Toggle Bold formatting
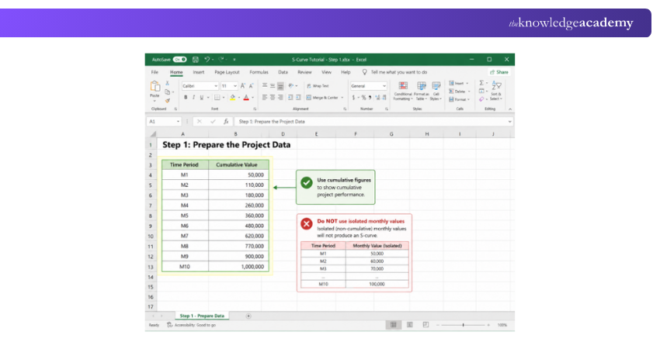The height and width of the screenshot is (349, 660). click(x=186, y=97)
